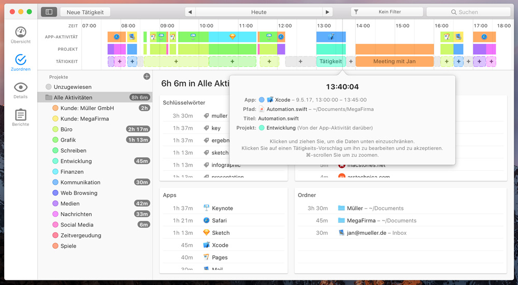Screen dimensions: 518x285
Task: Click the Entwicklung project color dot
Action: coord(55,161)
